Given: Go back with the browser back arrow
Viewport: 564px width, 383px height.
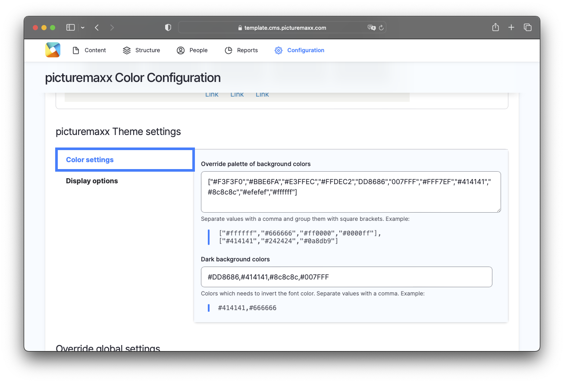Looking at the screenshot, I should pyautogui.click(x=97, y=28).
